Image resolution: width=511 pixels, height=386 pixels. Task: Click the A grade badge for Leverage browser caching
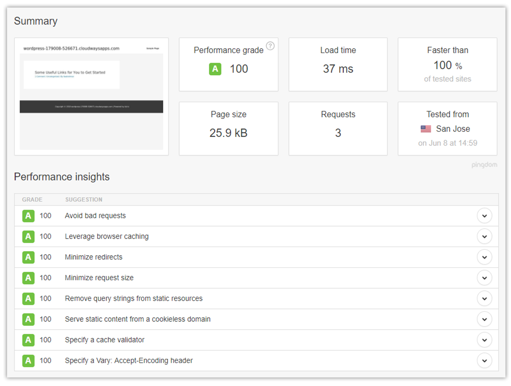pyautogui.click(x=29, y=236)
